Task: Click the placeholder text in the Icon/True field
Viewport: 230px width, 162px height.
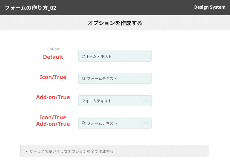Action: (102, 79)
